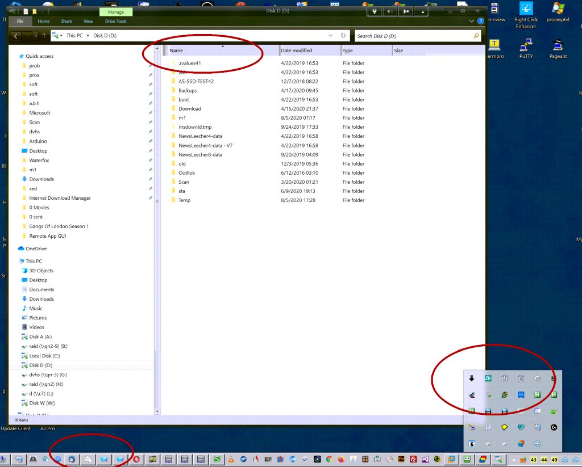The width and height of the screenshot is (582, 467).
Task: Select the msdownld.tmp folder
Action: [195, 127]
